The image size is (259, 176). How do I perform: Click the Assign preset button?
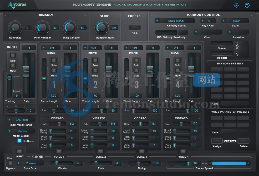[x=217, y=141]
